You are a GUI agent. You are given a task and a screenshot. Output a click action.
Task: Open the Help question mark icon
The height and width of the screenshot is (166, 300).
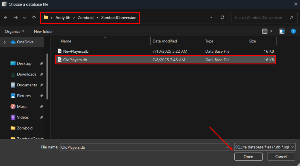pyautogui.click(x=293, y=31)
